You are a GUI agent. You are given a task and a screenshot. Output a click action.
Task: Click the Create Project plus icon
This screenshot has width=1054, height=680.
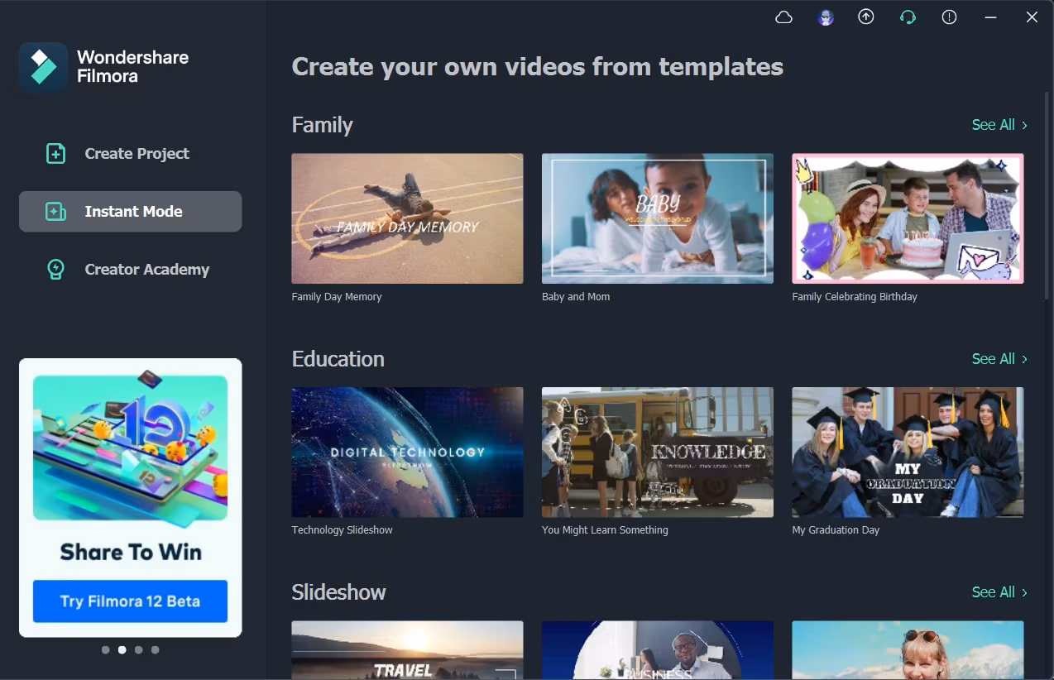[x=55, y=153]
